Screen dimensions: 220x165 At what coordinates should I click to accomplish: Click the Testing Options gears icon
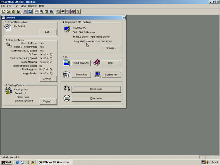pyautogui.click(x=9, y=91)
